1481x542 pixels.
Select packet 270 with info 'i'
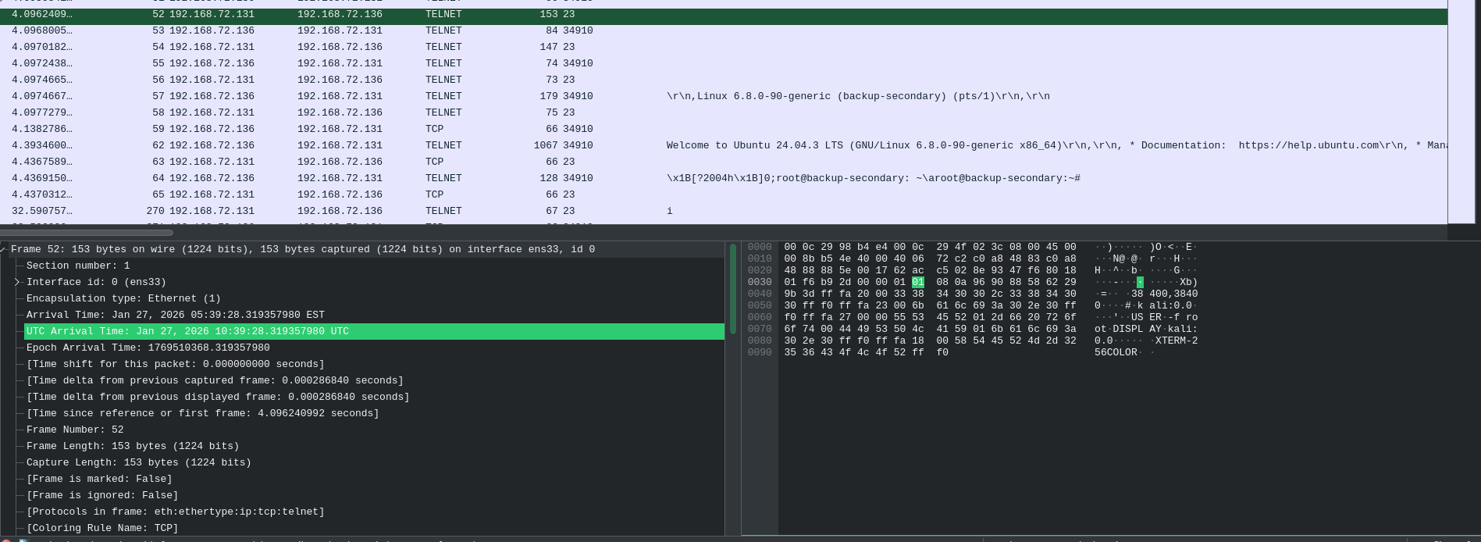click(x=724, y=211)
